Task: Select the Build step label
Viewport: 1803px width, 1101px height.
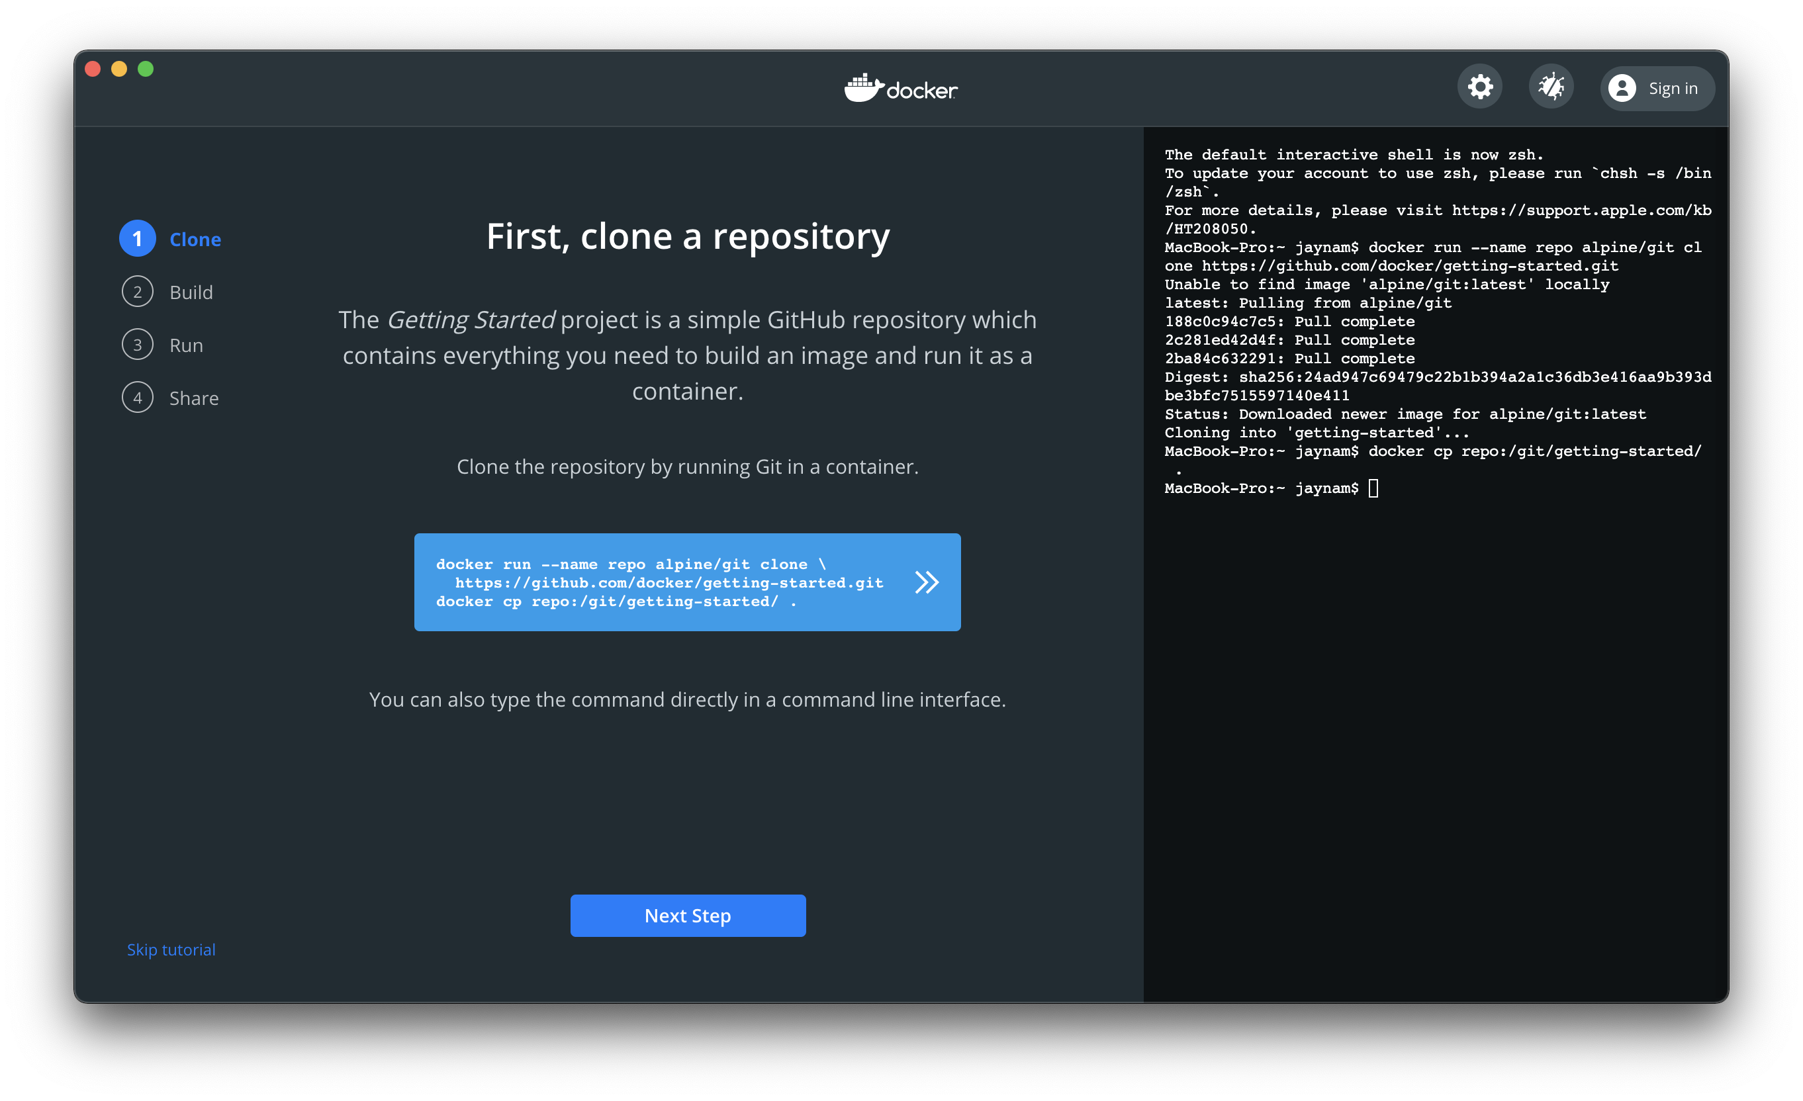Action: click(191, 292)
